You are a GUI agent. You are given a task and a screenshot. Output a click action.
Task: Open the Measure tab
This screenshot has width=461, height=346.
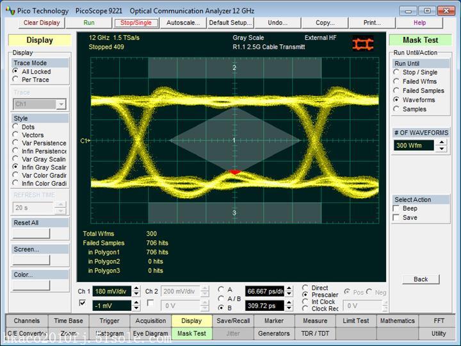click(x=314, y=321)
